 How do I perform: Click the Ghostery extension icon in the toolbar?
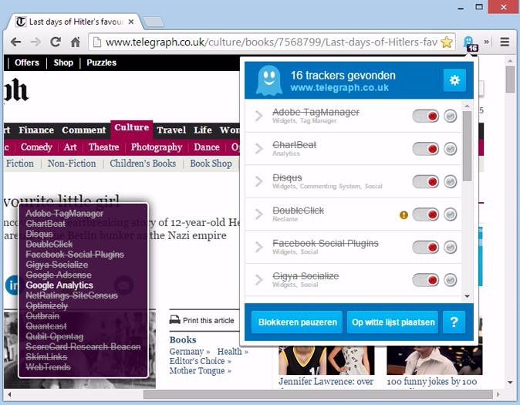pyautogui.click(x=470, y=42)
